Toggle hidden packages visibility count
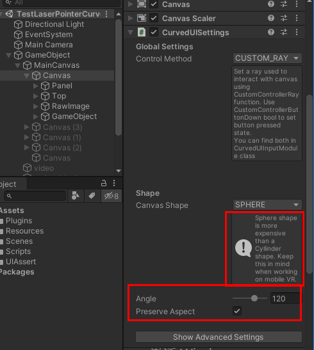Image resolution: width=314 pixels, height=350 pixels. click(112, 196)
